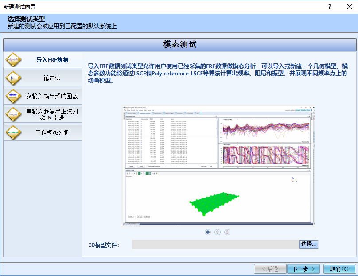Choose the 多输入输出频响函数 label
Viewport: 358px width, 276px height.
(x=52, y=96)
